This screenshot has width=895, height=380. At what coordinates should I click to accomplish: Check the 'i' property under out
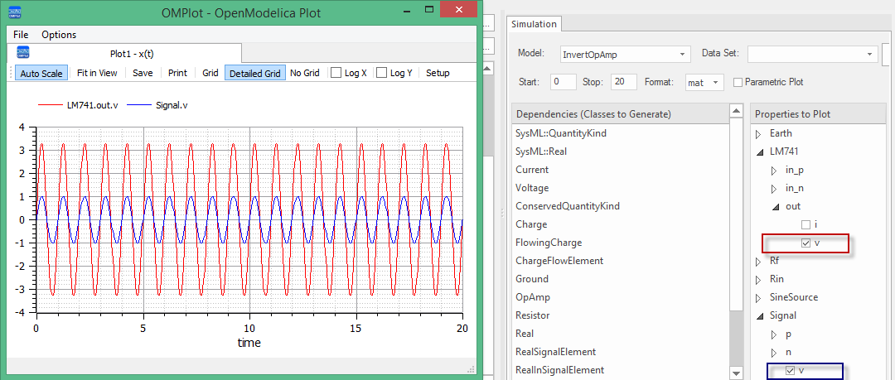pyautogui.click(x=806, y=224)
